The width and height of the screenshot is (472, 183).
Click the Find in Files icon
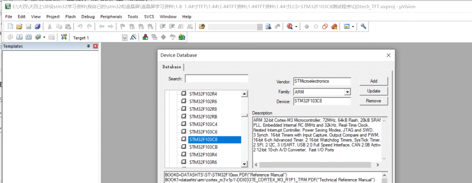point(202,27)
